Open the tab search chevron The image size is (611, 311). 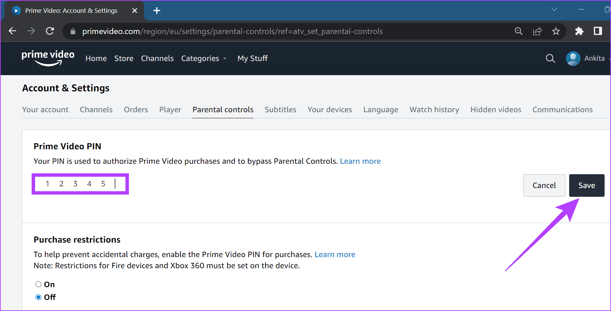(x=554, y=9)
